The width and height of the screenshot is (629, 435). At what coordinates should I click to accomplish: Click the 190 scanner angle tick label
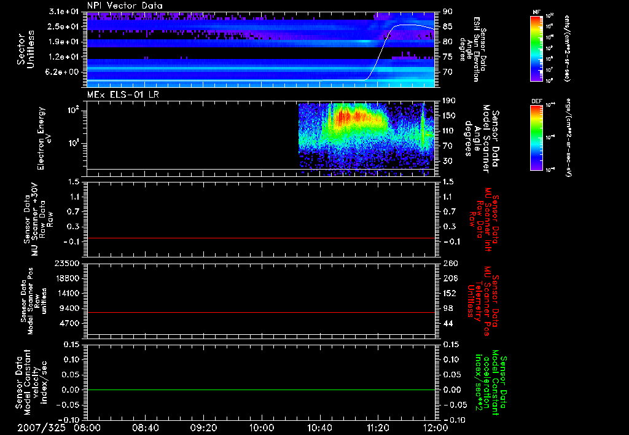tap(449, 101)
